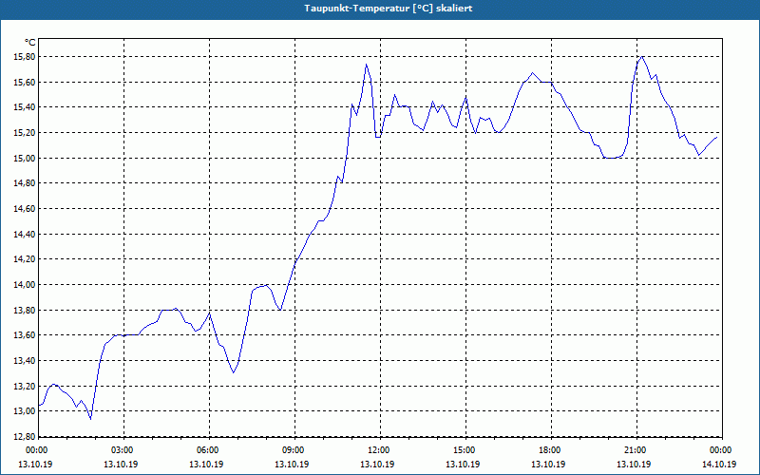
Task: Click the 00:00 time label above 13.10.19
Action: (x=36, y=450)
